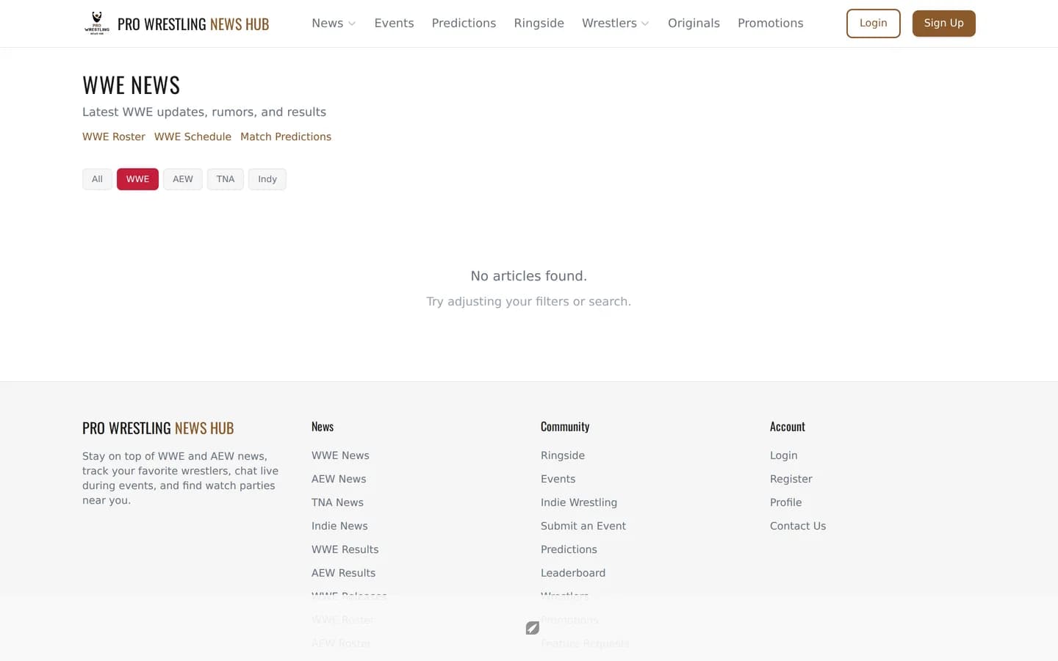Click the Sign Up button
The image size is (1058, 661).
[943, 24]
